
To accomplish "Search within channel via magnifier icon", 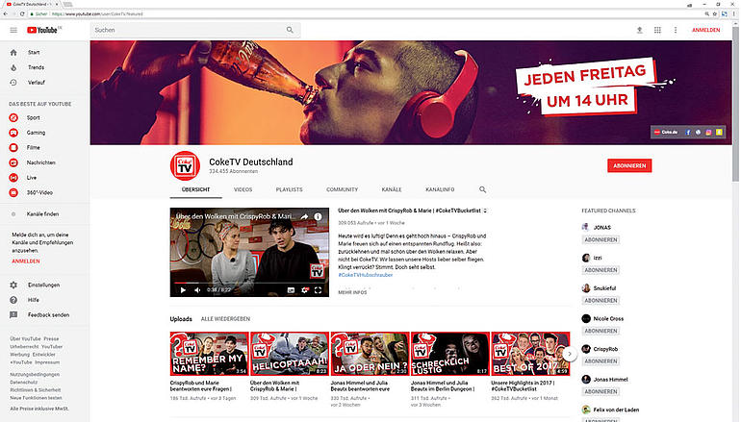I will [482, 189].
